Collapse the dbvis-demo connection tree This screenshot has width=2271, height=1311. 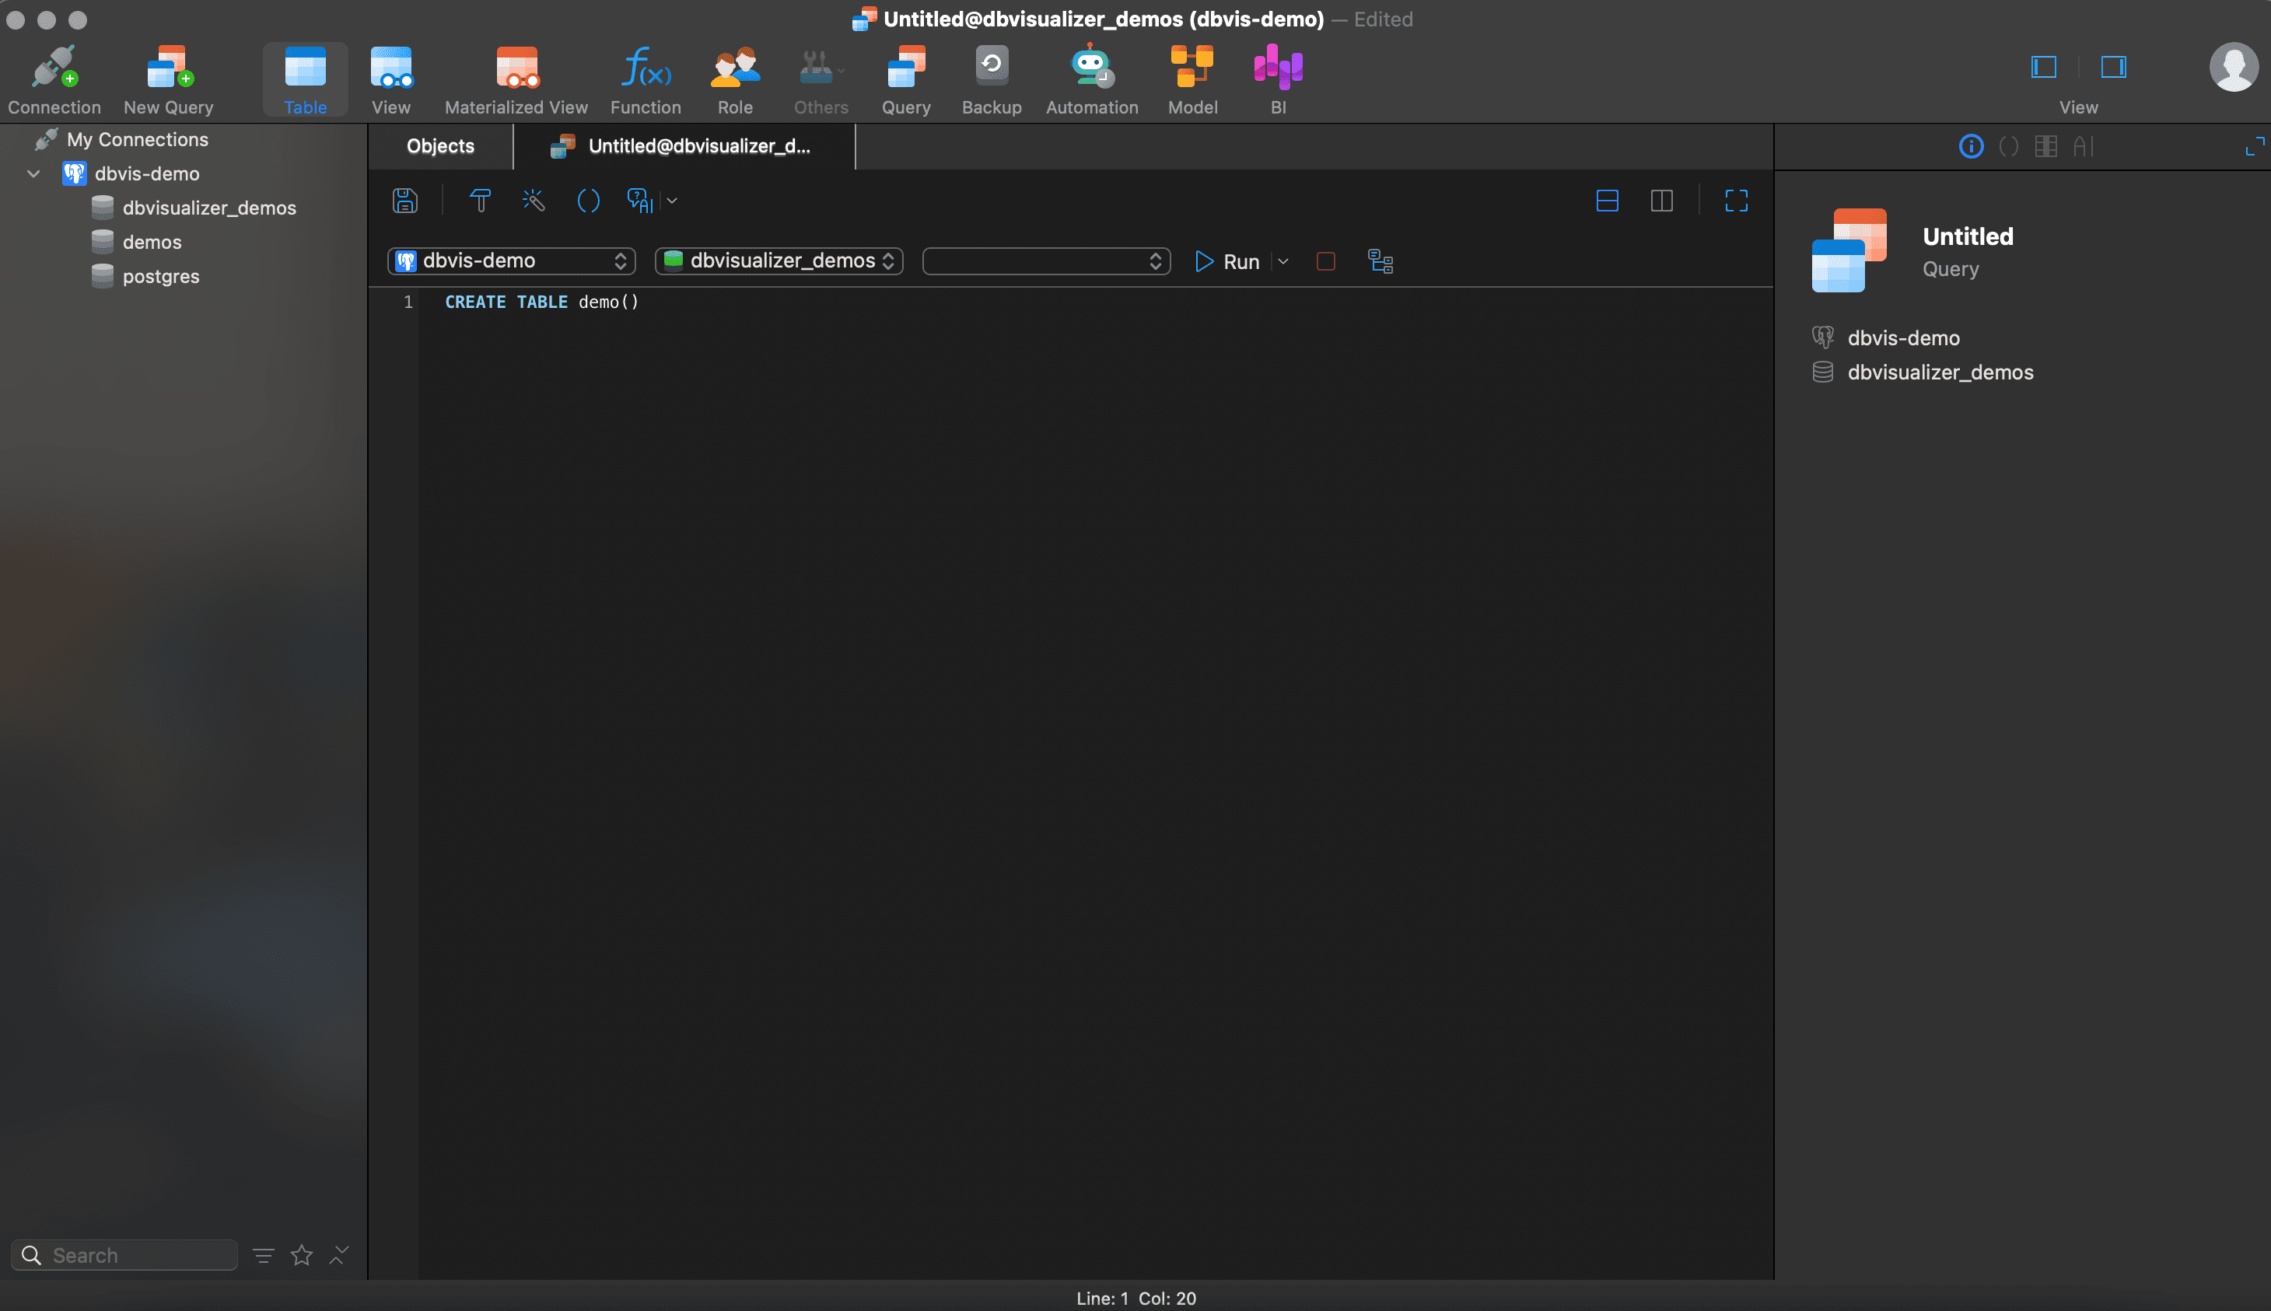(33, 173)
